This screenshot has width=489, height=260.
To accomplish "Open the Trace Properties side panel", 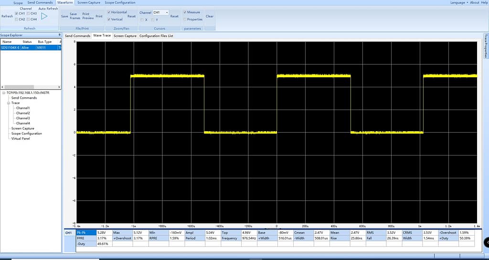I will (x=486, y=45).
